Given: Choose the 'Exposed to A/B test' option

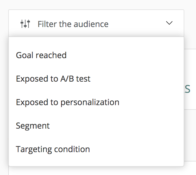Looking at the screenshot, I should pyautogui.click(x=53, y=79).
